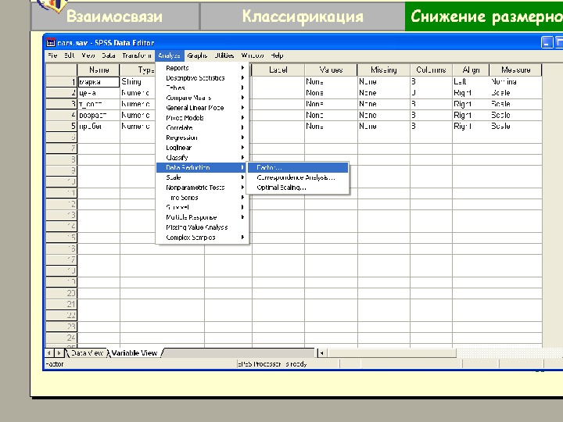
Task: Expand the Tables submenu
Action: [203, 88]
